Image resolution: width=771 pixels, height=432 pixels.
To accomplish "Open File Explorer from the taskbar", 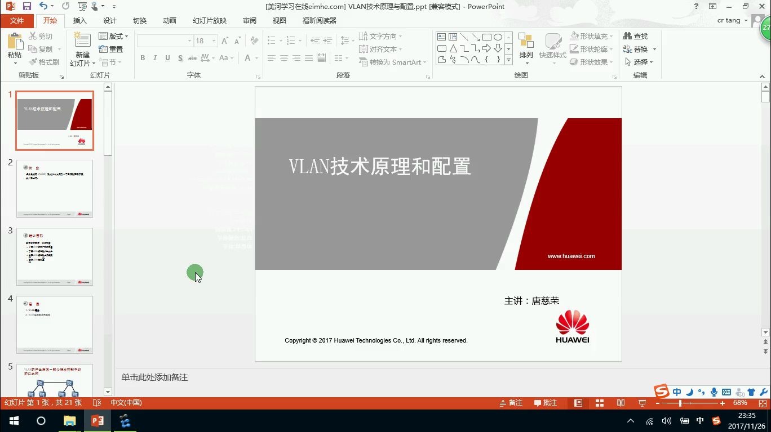I will click(69, 421).
